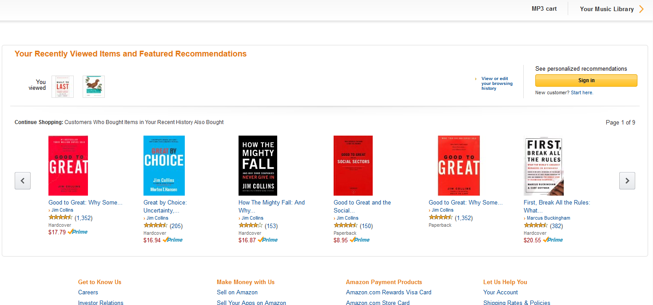
Task: Click the MP3 cart link
Action: point(544,9)
